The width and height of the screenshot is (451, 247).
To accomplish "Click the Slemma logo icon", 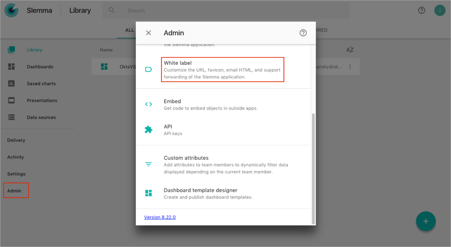I will pyautogui.click(x=11, y=11).
